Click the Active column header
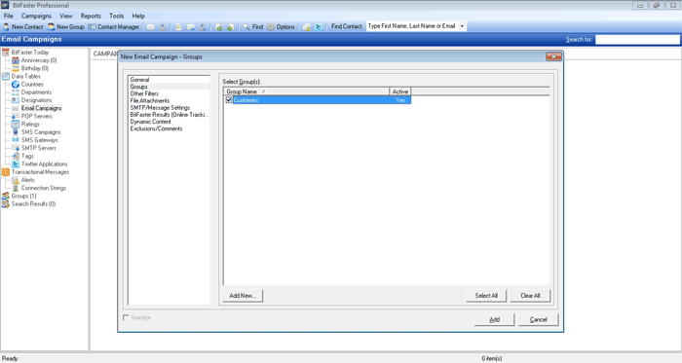This screenshot has width=682, height=363. coord(400,91)
